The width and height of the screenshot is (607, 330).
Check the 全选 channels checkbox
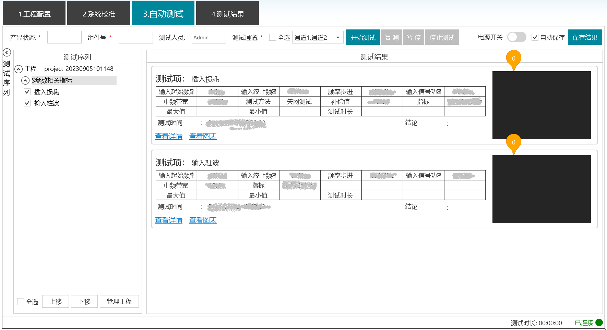tap(273, 37)
